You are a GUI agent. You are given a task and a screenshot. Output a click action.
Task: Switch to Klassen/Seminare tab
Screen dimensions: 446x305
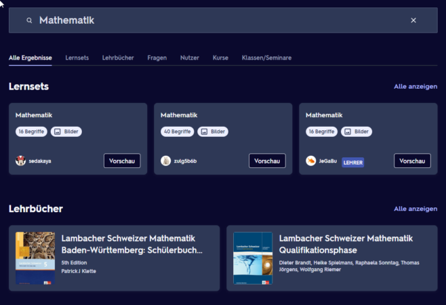pos(266,58)
